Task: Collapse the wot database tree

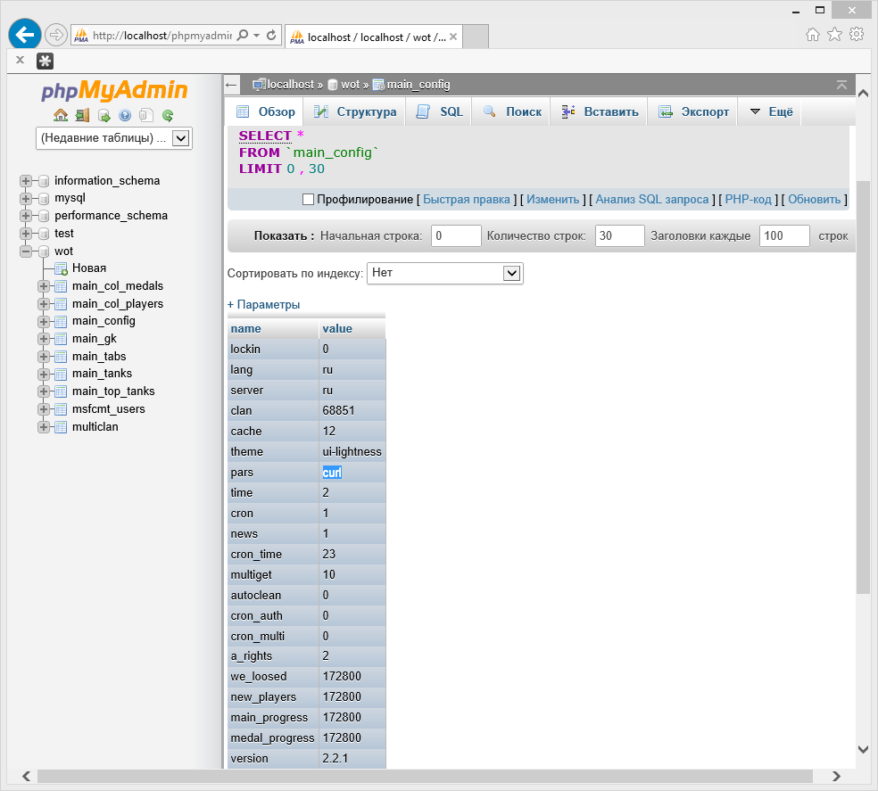Action: click(26, 251)
